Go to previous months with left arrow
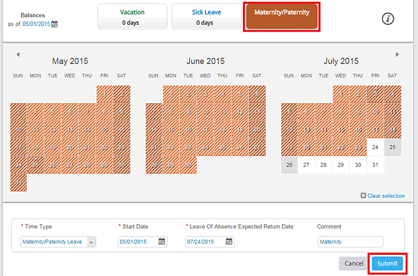 [x=18, y=55]
